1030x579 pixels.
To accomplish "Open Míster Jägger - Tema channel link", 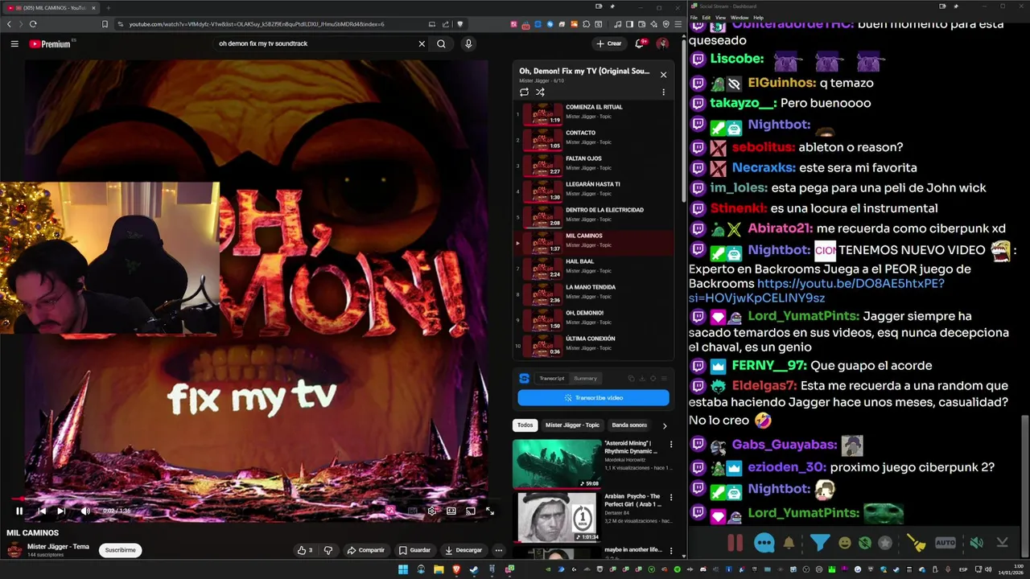I will (x=58, y=546).
